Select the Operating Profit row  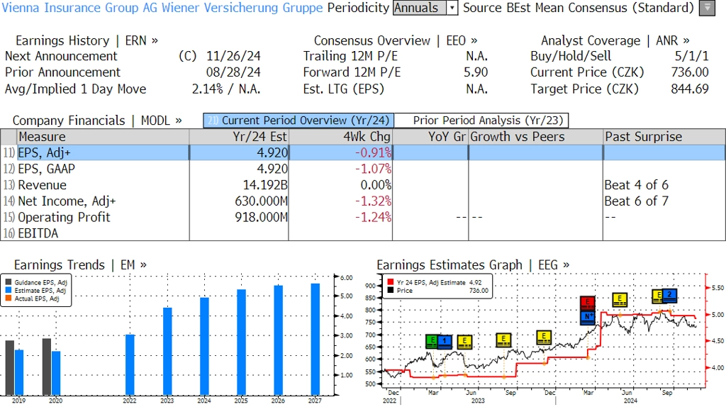363,218
